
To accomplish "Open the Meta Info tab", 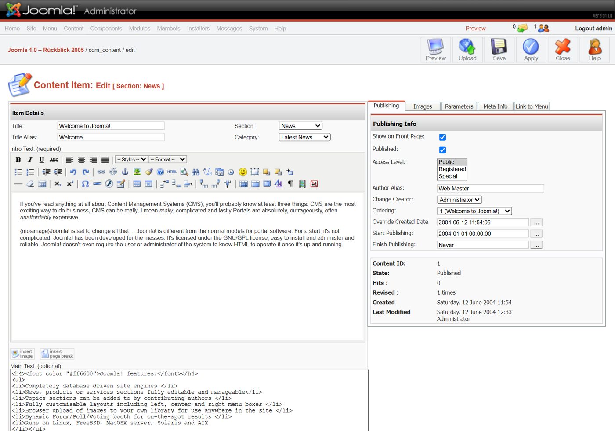I will click(495, 106).
